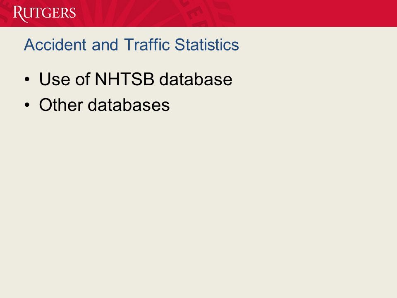Click the Rutgers logo in the header

coord(44,14)
